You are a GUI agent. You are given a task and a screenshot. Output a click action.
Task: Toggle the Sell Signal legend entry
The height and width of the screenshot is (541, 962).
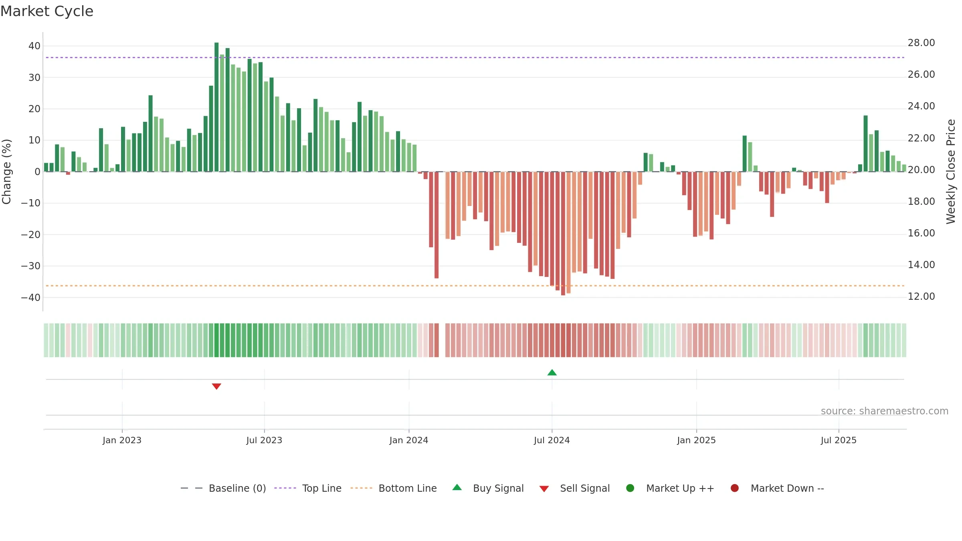[x=574, y=488]
